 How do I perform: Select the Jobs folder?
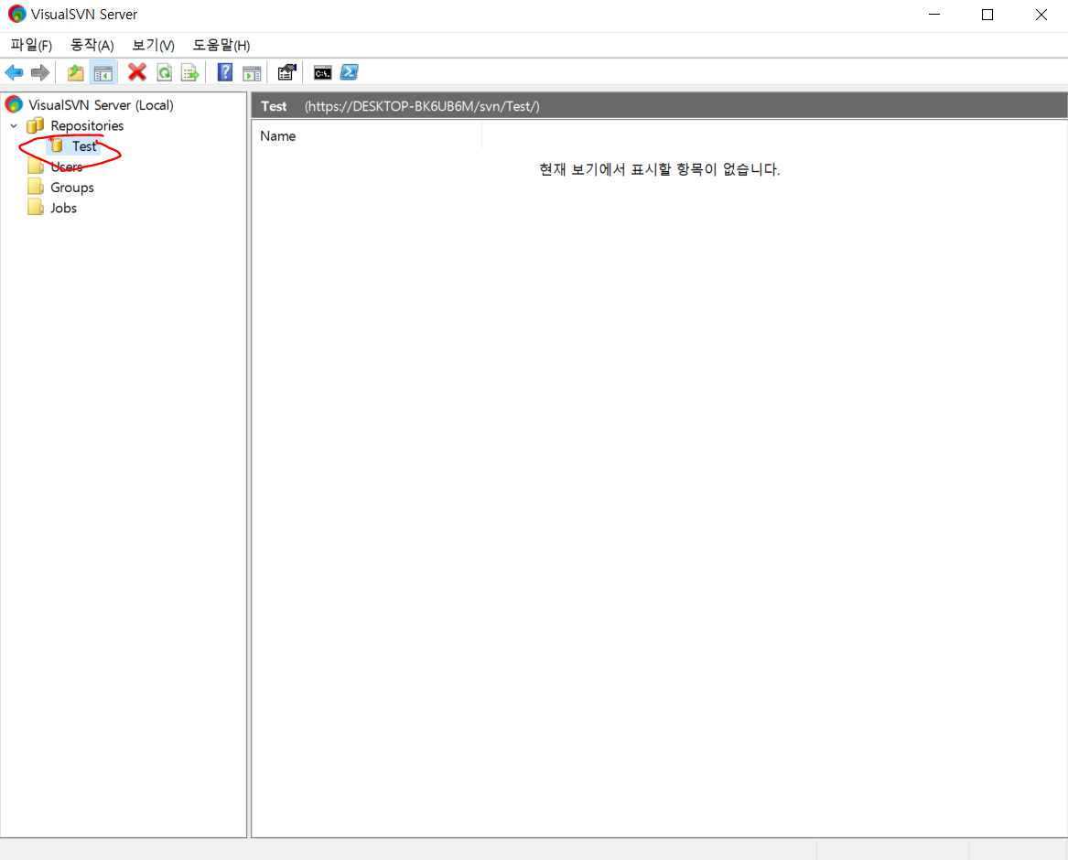pyautogui.click(x=63, y=209)
